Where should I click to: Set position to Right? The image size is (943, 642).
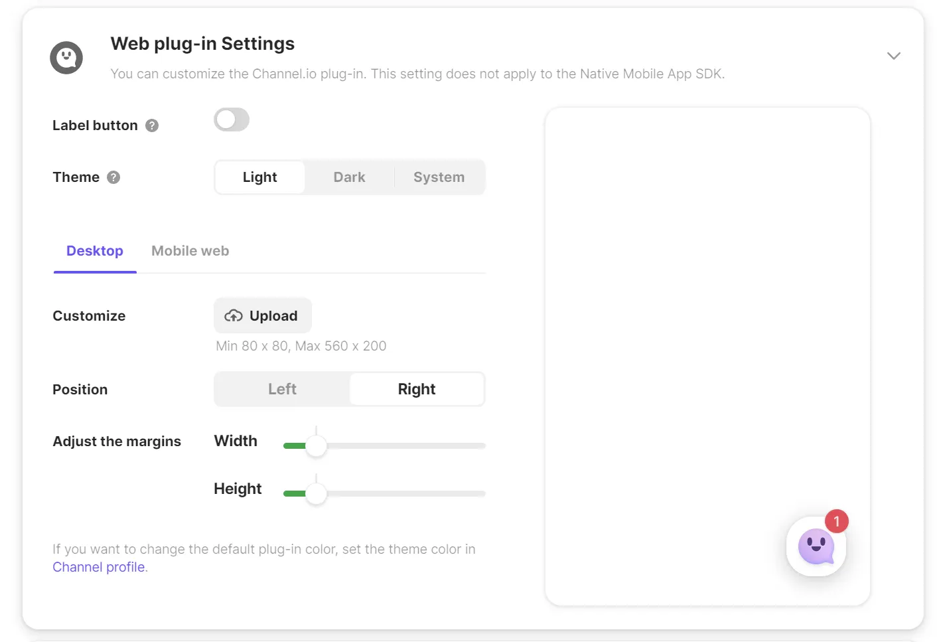click(417, 389)
